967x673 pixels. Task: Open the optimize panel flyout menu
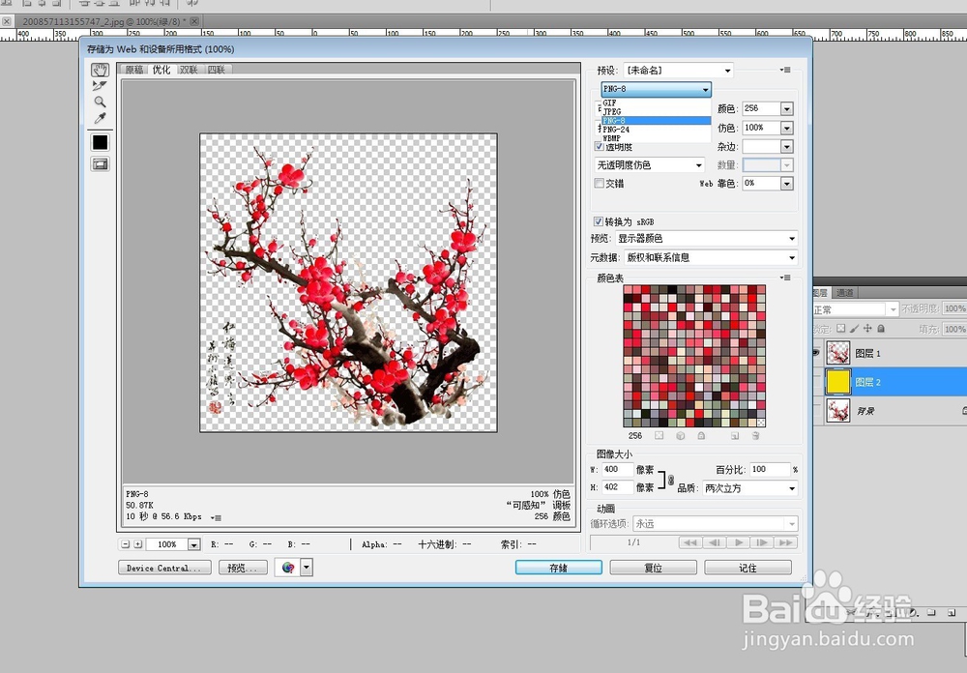785,70
